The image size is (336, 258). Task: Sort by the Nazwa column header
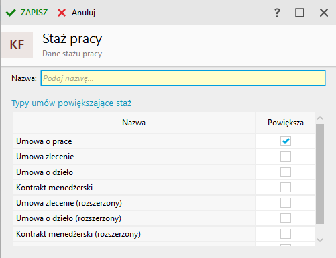(134, 123)
